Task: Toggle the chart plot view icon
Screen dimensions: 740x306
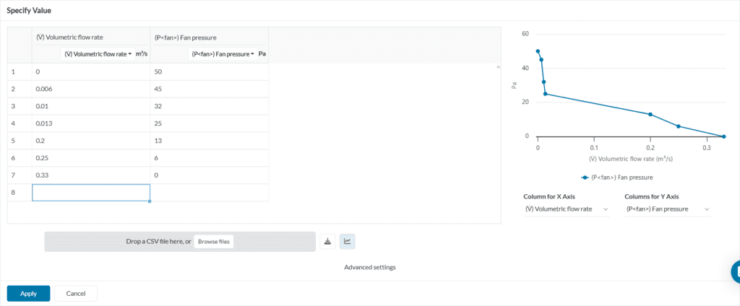Action: 348,241
